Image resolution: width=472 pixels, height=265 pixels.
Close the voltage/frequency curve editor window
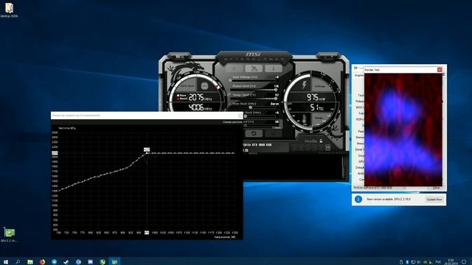pyautogui.click(x=240, y=116)
